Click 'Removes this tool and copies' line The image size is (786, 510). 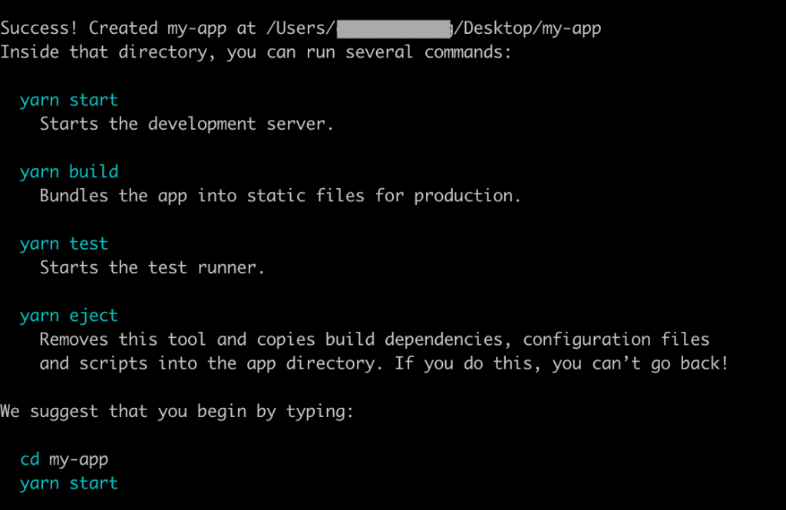(x=375, y=339)
